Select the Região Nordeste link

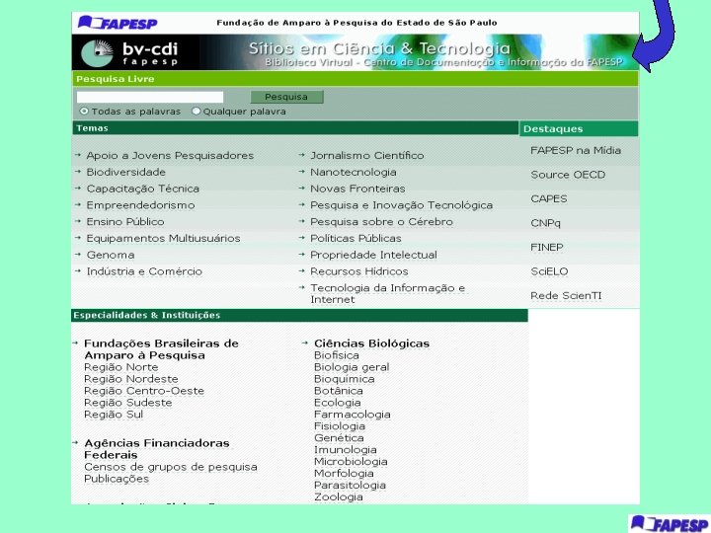(x=131, y=379)
